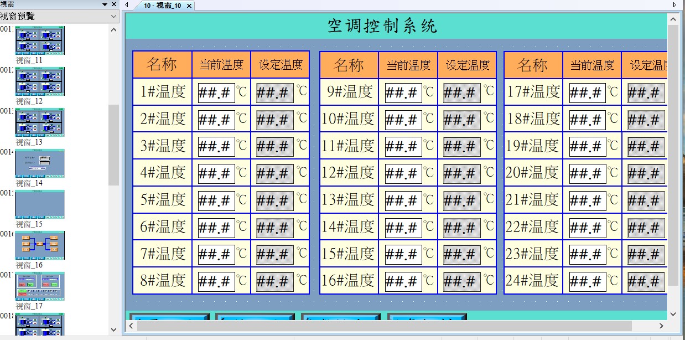This screenshot has width=685, height=340.
Task: Select the 視窗_17 preview thumbnail
Action: (40, 286)
